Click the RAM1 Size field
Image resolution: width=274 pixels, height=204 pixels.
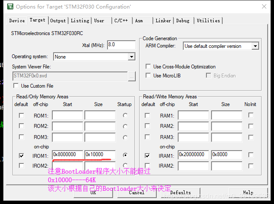tap(227, 115)
